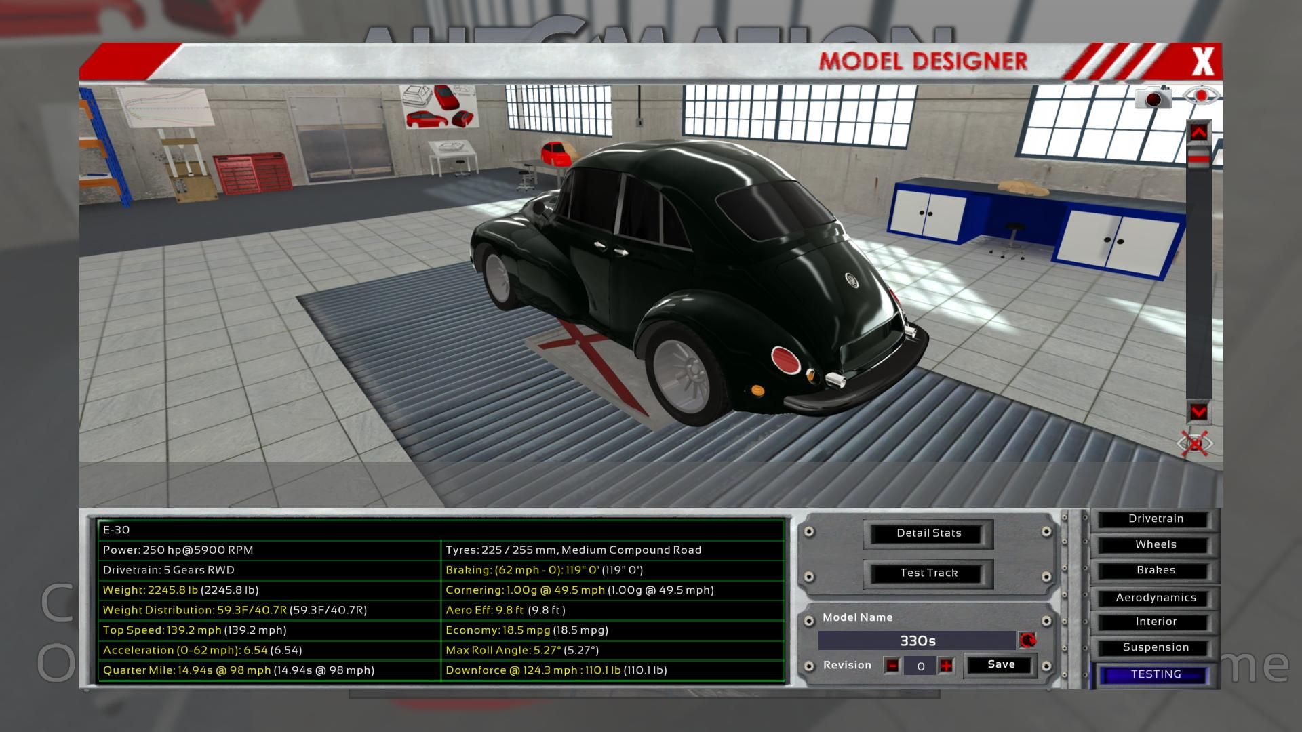Click the camera slider's red handle
Screen dimensions: 1302x732
pos(1198,159)
